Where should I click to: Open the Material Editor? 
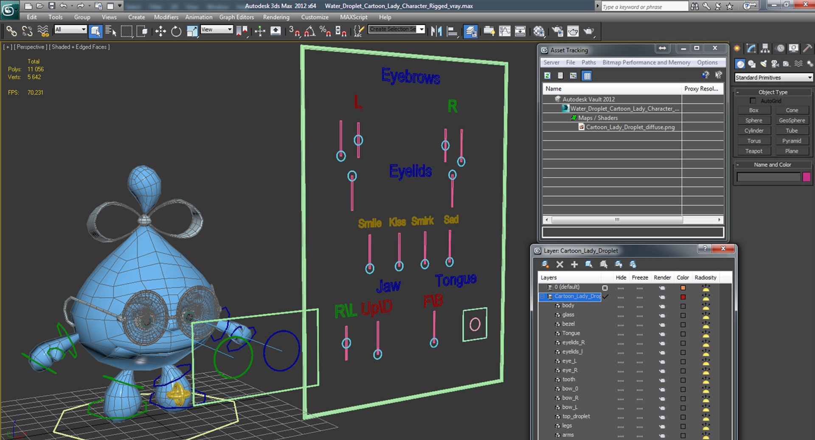click(539, 31)
